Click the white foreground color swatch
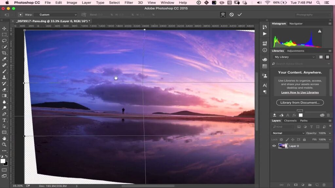 tap(3, 161)
